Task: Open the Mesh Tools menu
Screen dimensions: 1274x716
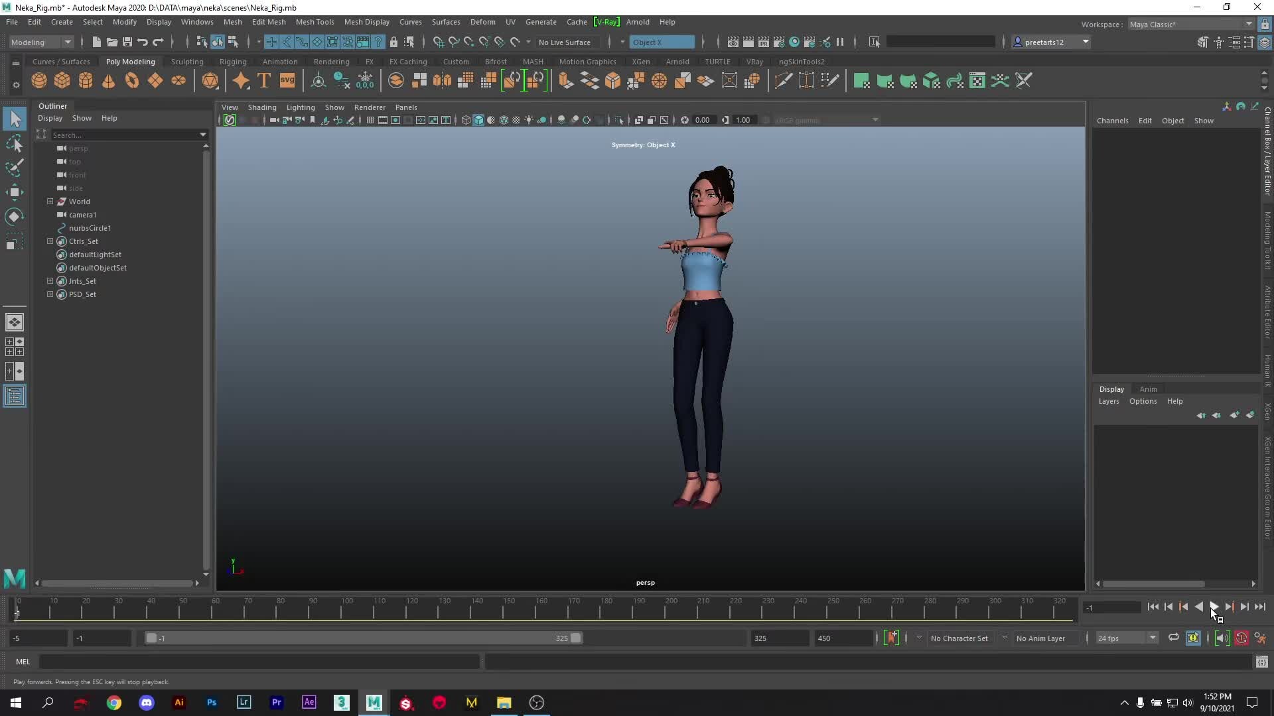Action: (315, 22)
